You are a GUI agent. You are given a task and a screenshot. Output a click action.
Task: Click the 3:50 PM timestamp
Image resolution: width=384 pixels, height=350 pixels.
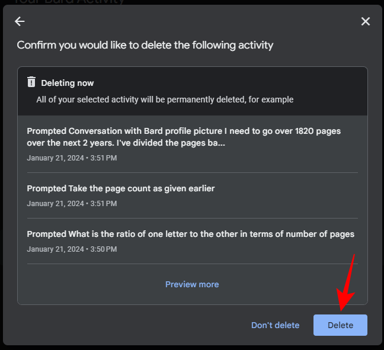pyautogui.click(x=72, y=249)
